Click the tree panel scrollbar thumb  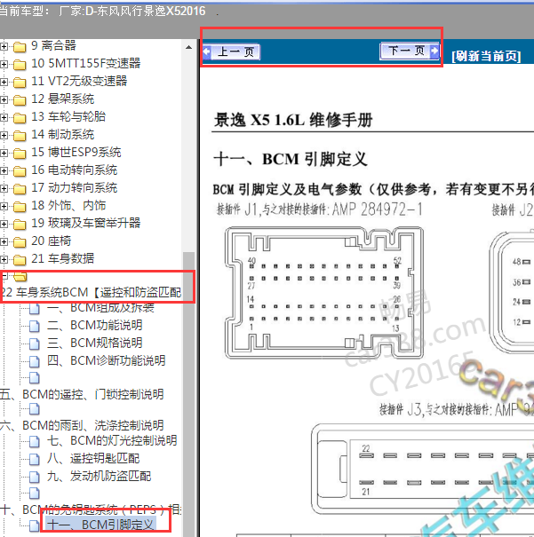(189, 394)
